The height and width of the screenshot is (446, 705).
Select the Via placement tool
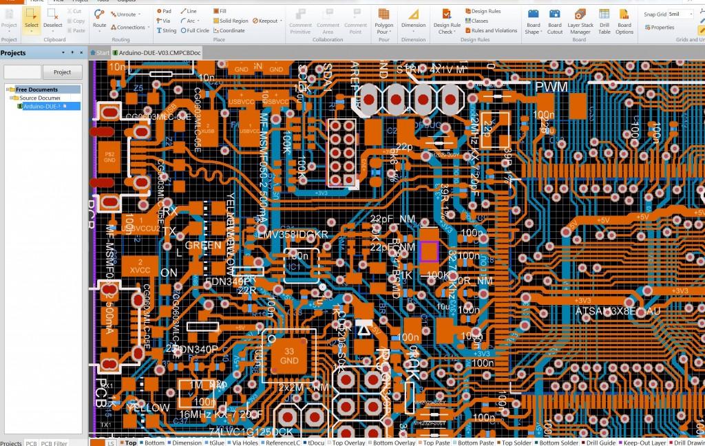pyautogui.click(x=163, y=21)
